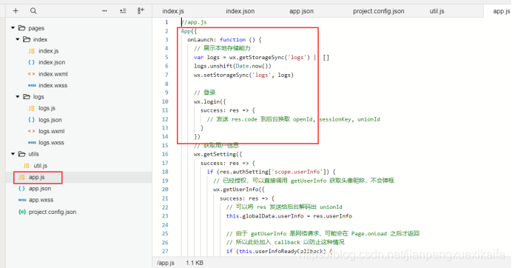
Task: Click braces icon beside app.json
Action: click(x=21, y=189)
